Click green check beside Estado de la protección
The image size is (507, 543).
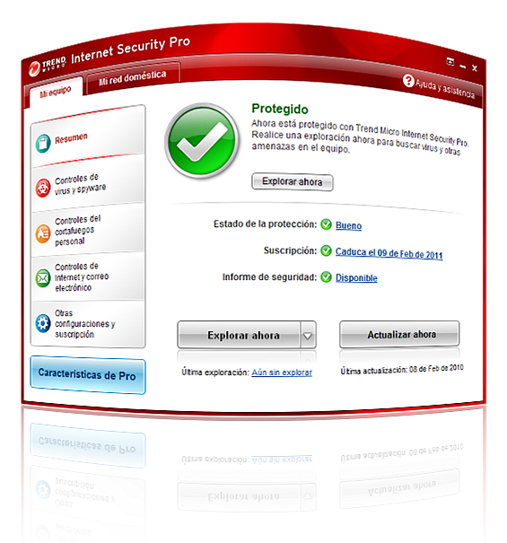click(x=326, y=224)
